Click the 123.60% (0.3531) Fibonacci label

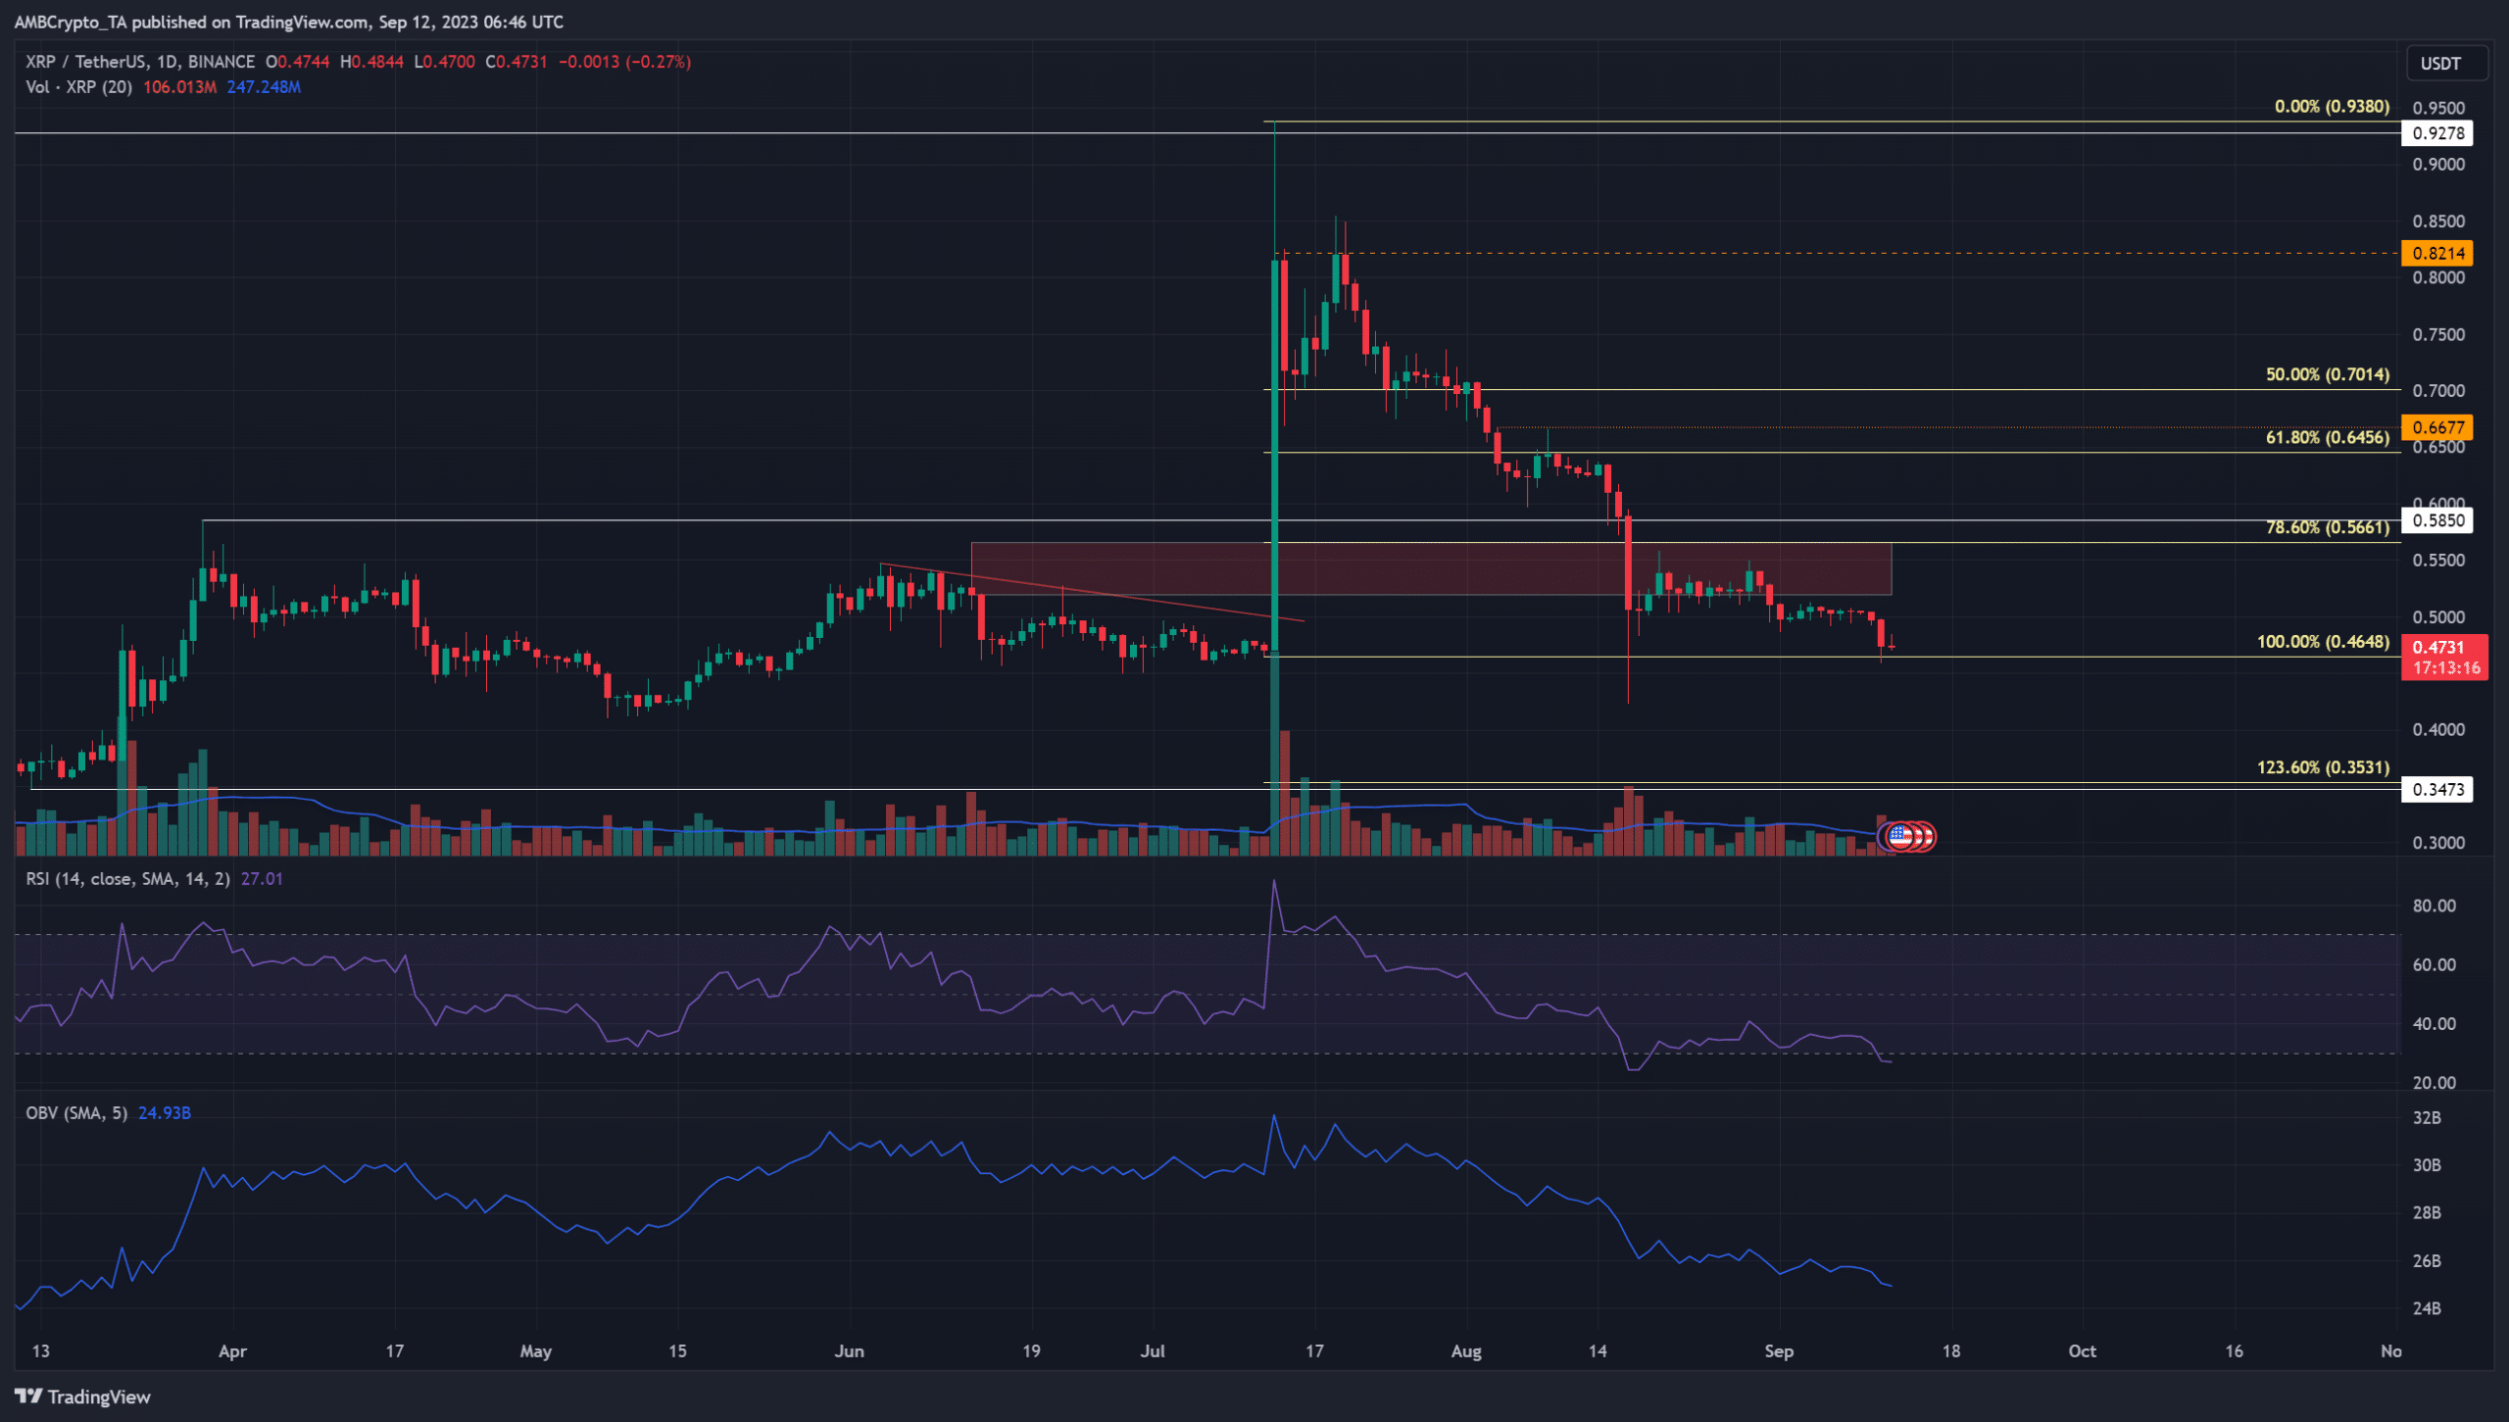click(2323, 767)
